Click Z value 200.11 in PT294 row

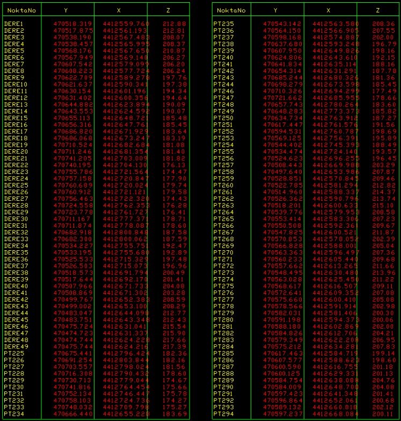pos(383,413)
